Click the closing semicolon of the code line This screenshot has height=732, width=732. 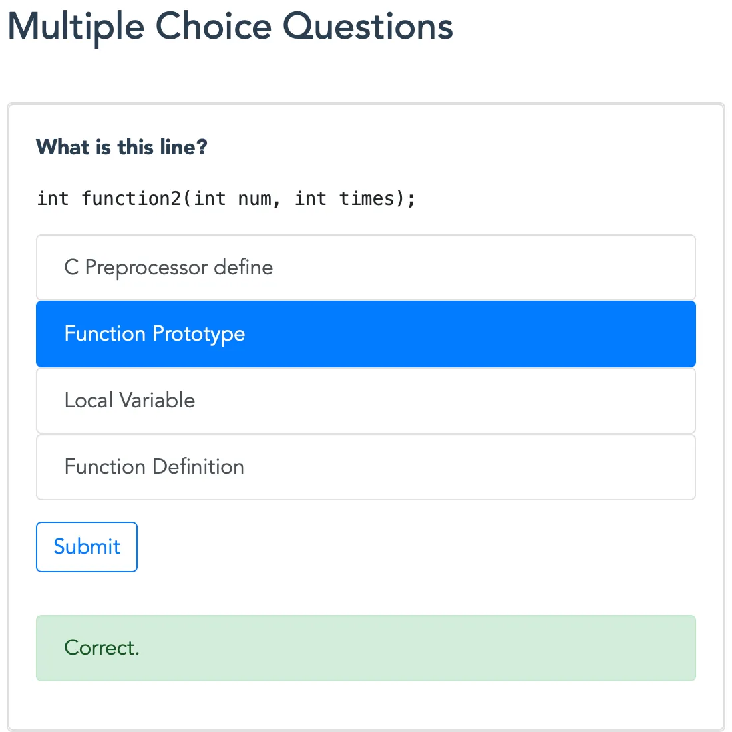pyautogui.click(x=411, y=198)
